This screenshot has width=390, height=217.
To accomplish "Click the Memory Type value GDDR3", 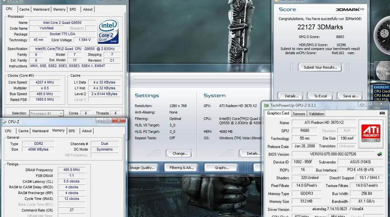I will 307,193.
